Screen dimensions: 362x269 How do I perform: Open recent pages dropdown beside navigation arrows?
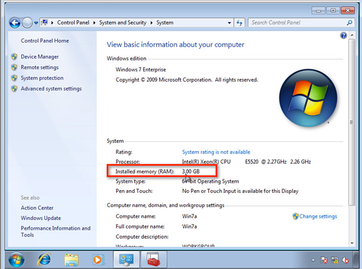tap(36, 23)
